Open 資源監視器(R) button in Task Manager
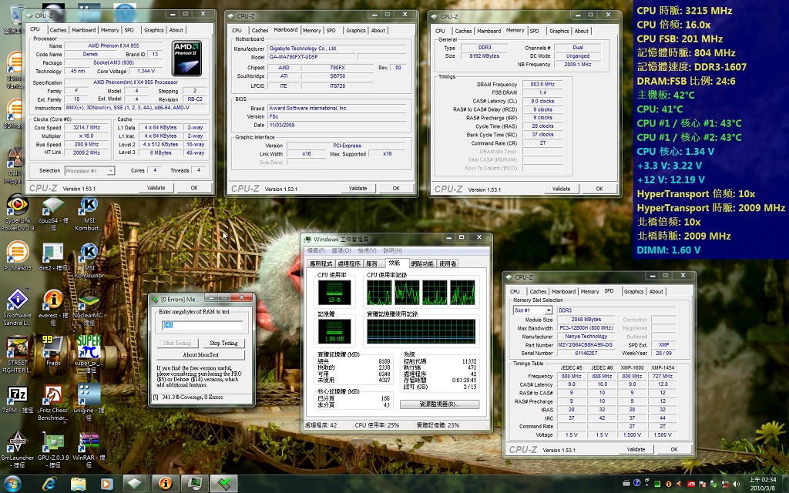This screenshot has width=789, height=493. coord(439,404)
